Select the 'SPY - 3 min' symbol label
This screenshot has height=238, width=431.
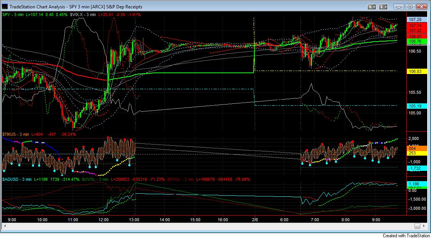[x=13, y=14]
